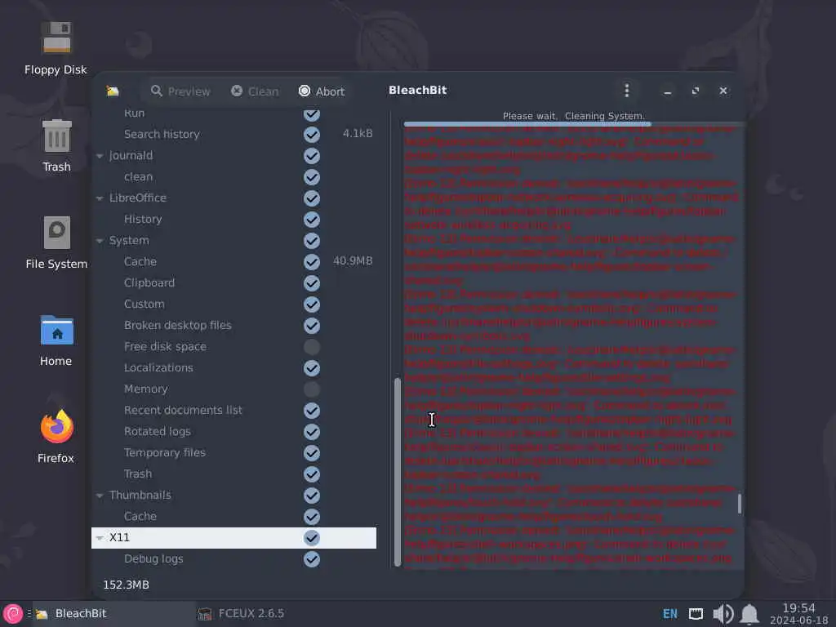Click the 40.9MB Cache size value
This screenshot has width=836, height=627.
click(353, 261)
